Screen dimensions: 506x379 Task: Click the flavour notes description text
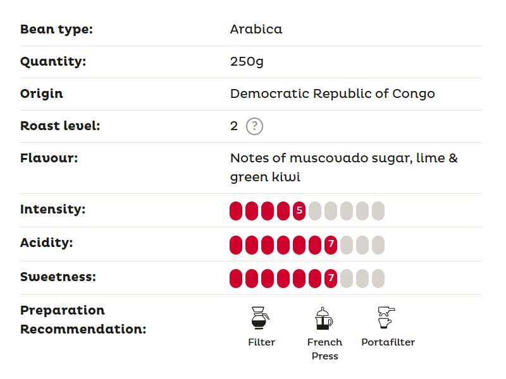coord(344,167)
